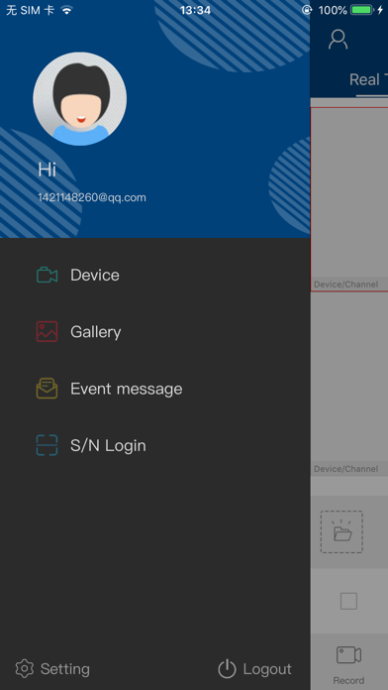388x690 pixels.
Task: Tap the Record camera icon
Action: coord(348,654)
